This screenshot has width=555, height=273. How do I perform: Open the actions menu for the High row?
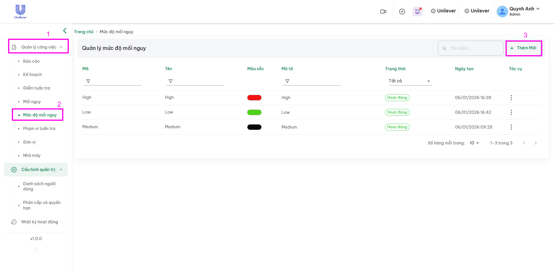click(511, 98)
